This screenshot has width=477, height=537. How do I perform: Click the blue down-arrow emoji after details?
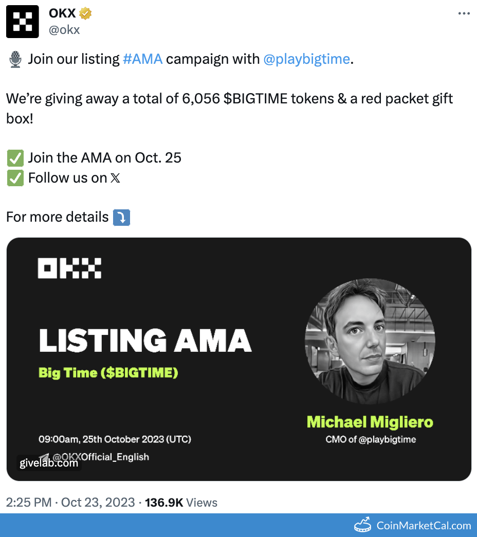click(121, 217)
